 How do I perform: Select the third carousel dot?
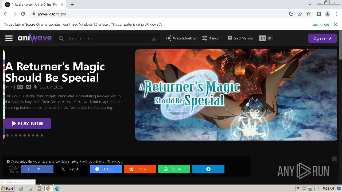pyautogui.click(x=16, y=135)
